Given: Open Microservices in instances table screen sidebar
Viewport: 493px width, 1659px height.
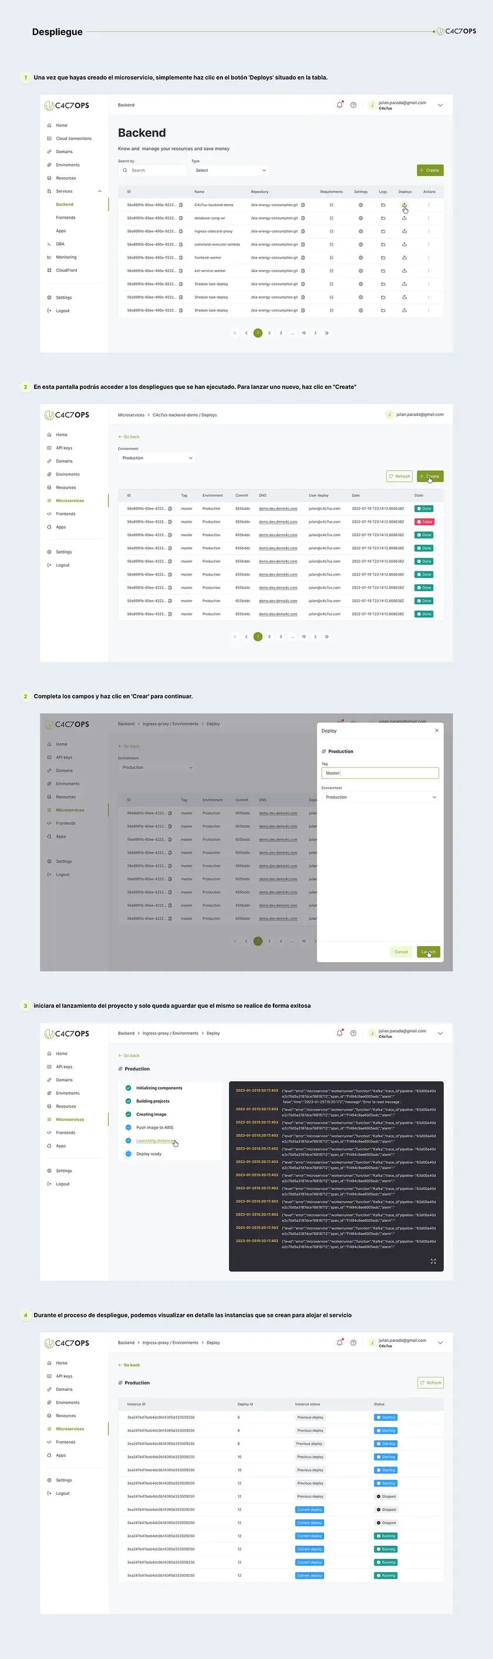Looking at the screenshot, I should point(70,1429).
